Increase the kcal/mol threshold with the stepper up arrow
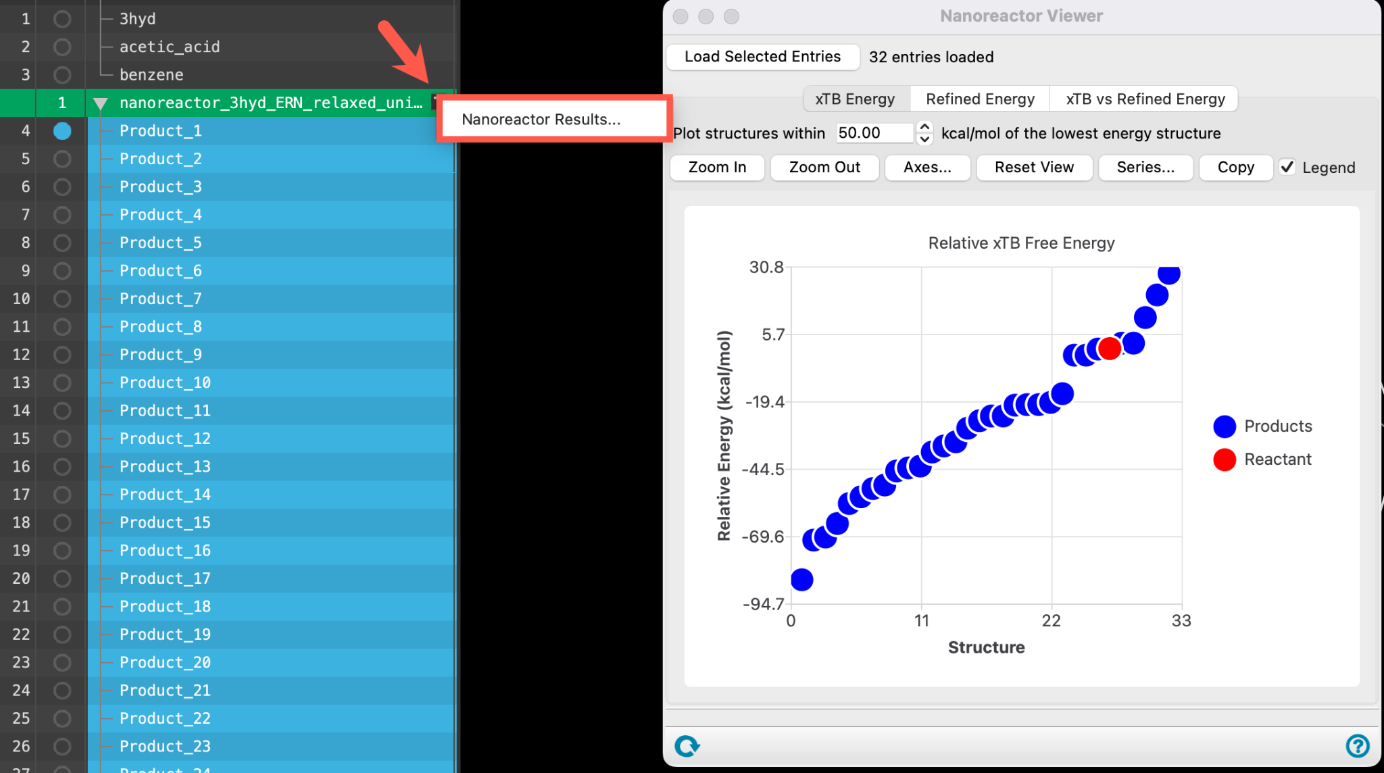The image size is (1384, 773). pos(924,127)
